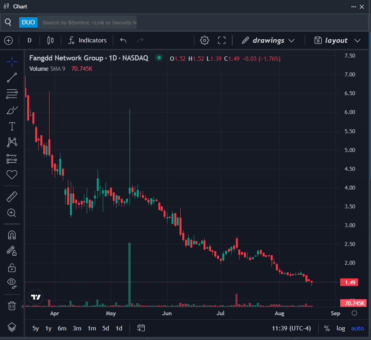Set range to 6m

tap(62, 328)
